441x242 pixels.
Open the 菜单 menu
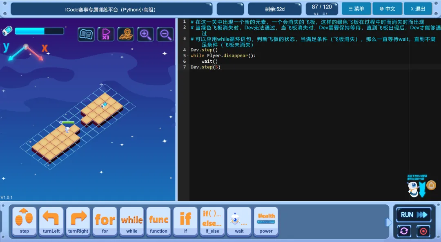(356, 9)
